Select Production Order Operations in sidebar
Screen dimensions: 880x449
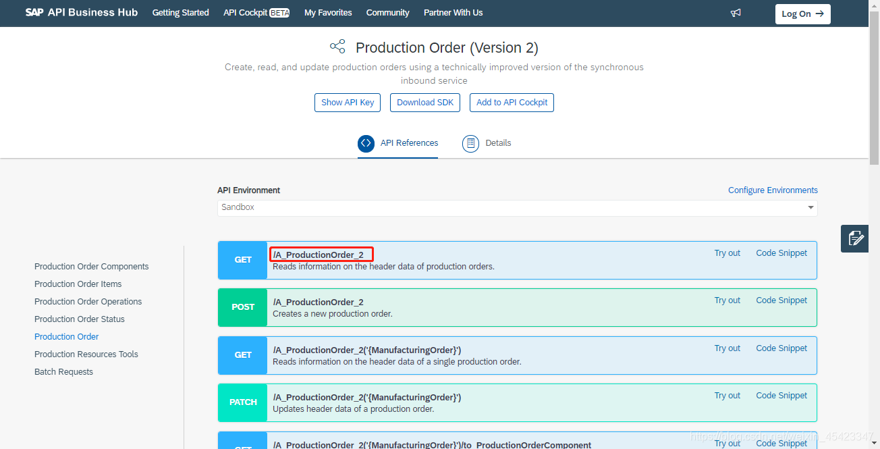pyautogui.click(x=88, y=302)
